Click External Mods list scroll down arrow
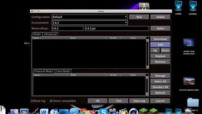The height and width of the screenshot is (114, 202). pyautogui.click(x=147, y=94)
